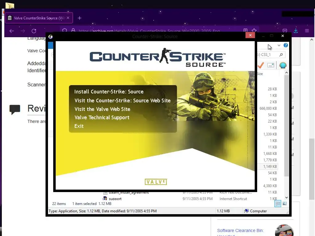Click the Valve CounterStrike Source browser tab
315x236 pixels.
pos(39,18)
